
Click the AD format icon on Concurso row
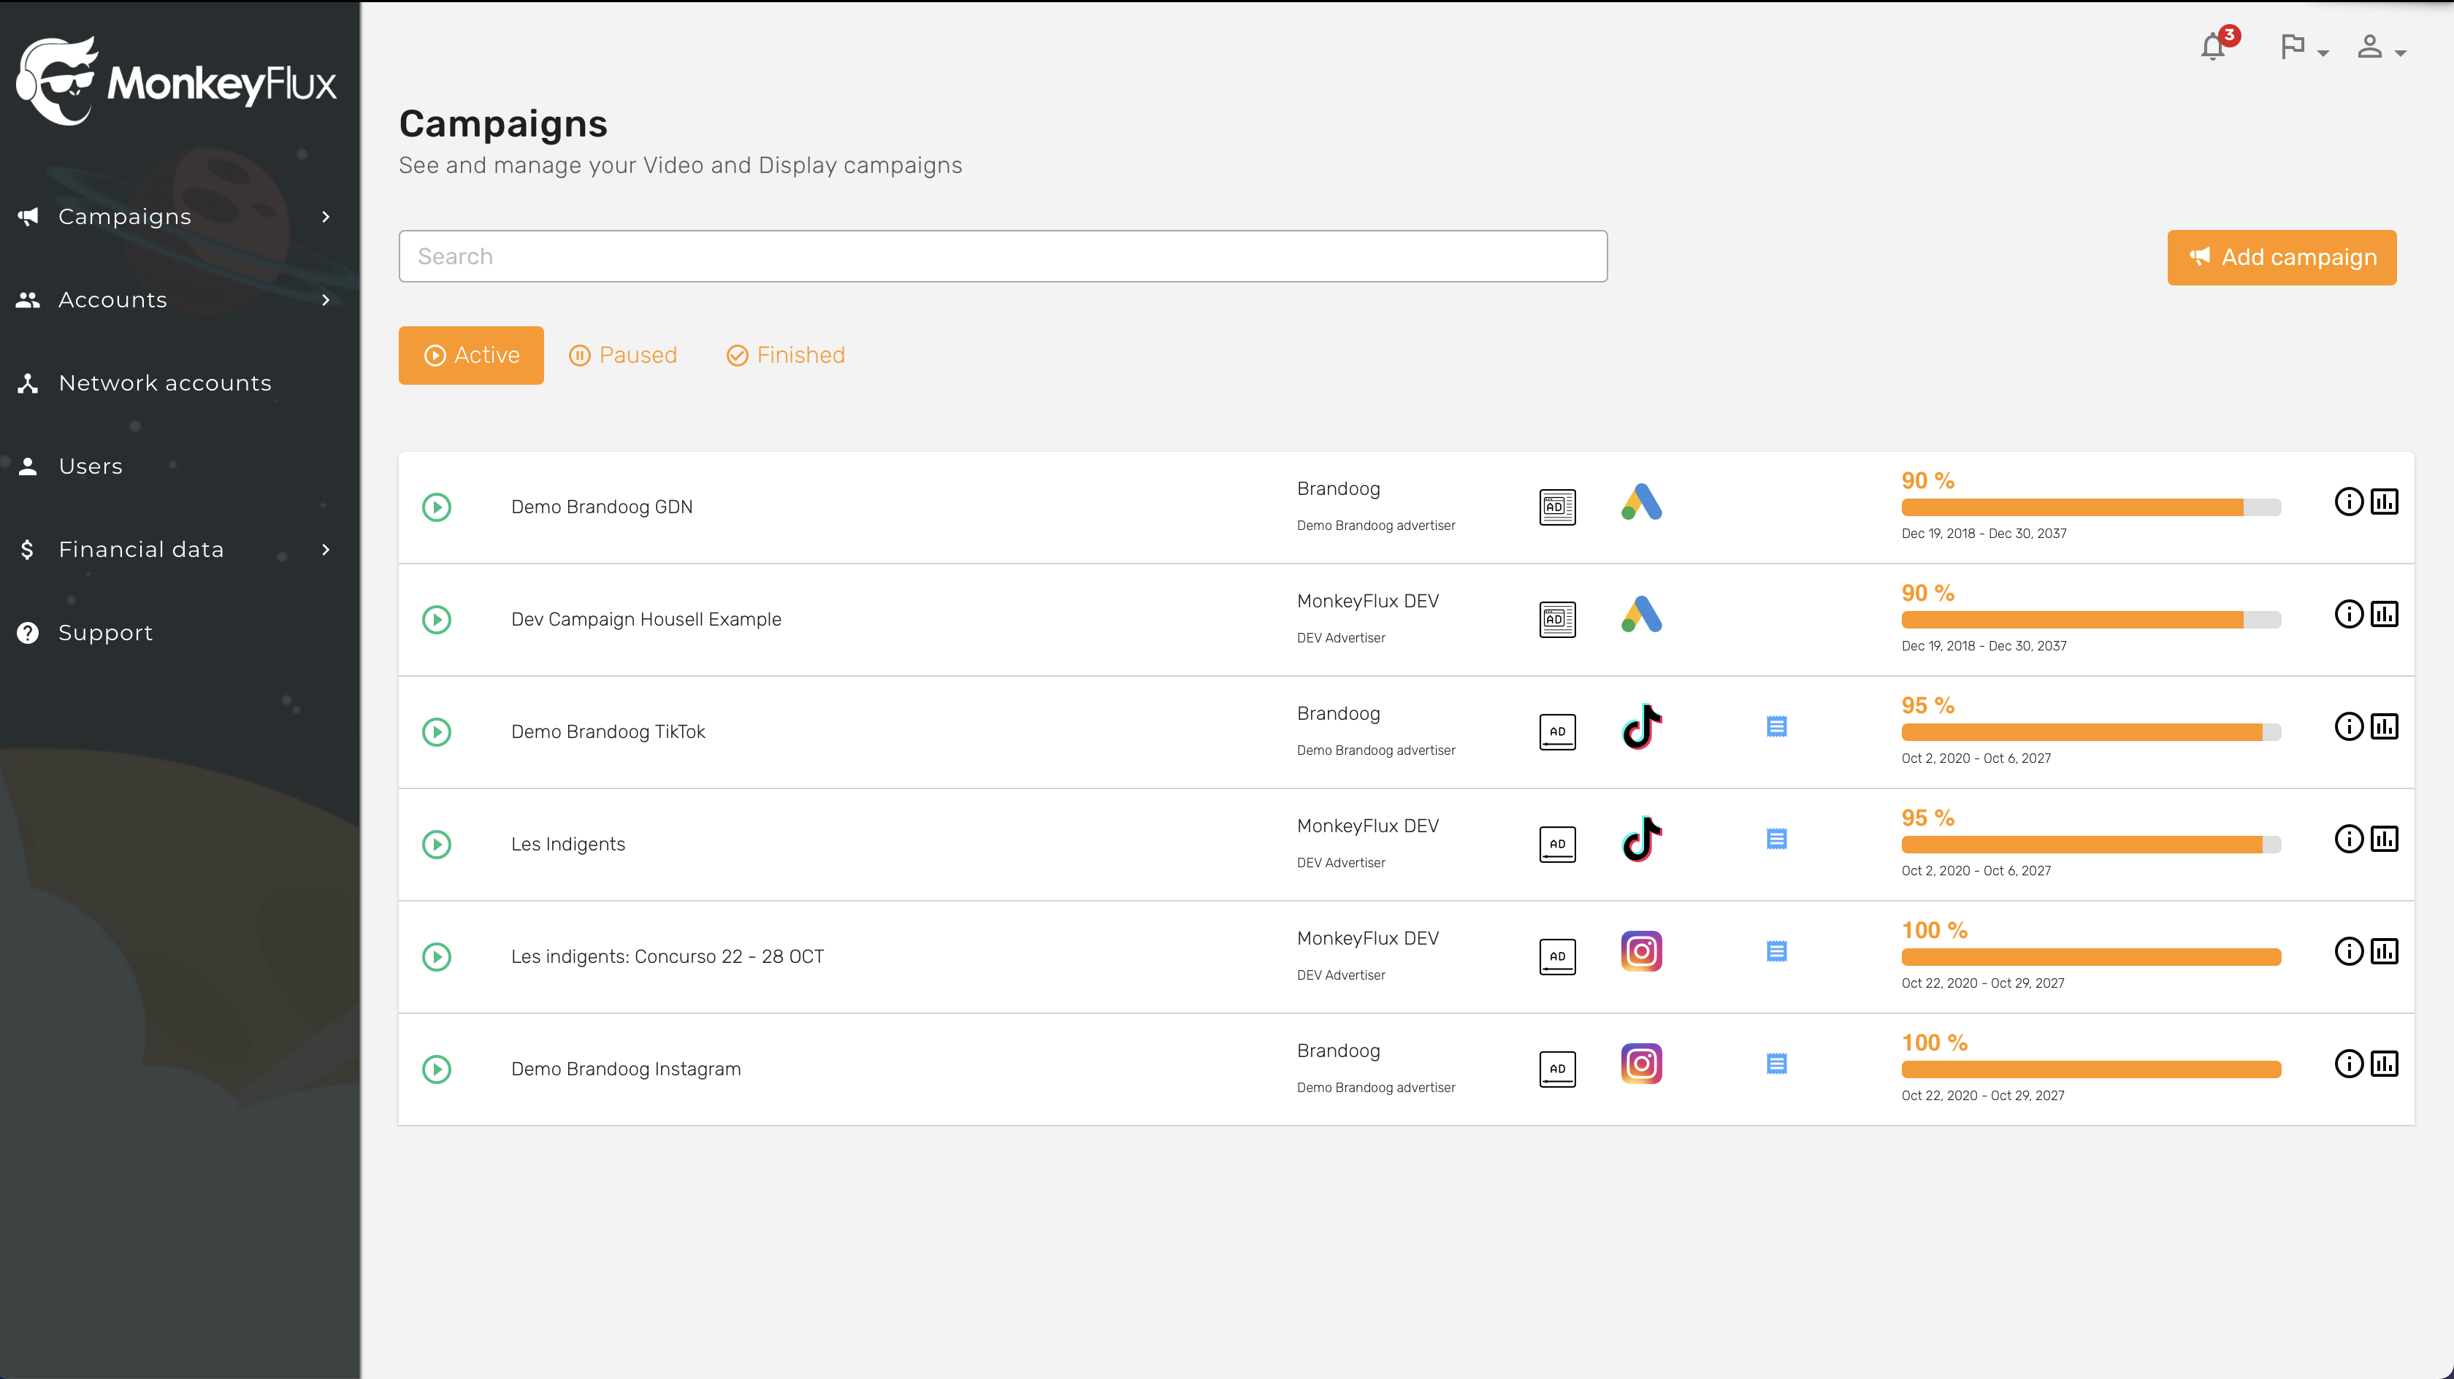click(1558, 956)
